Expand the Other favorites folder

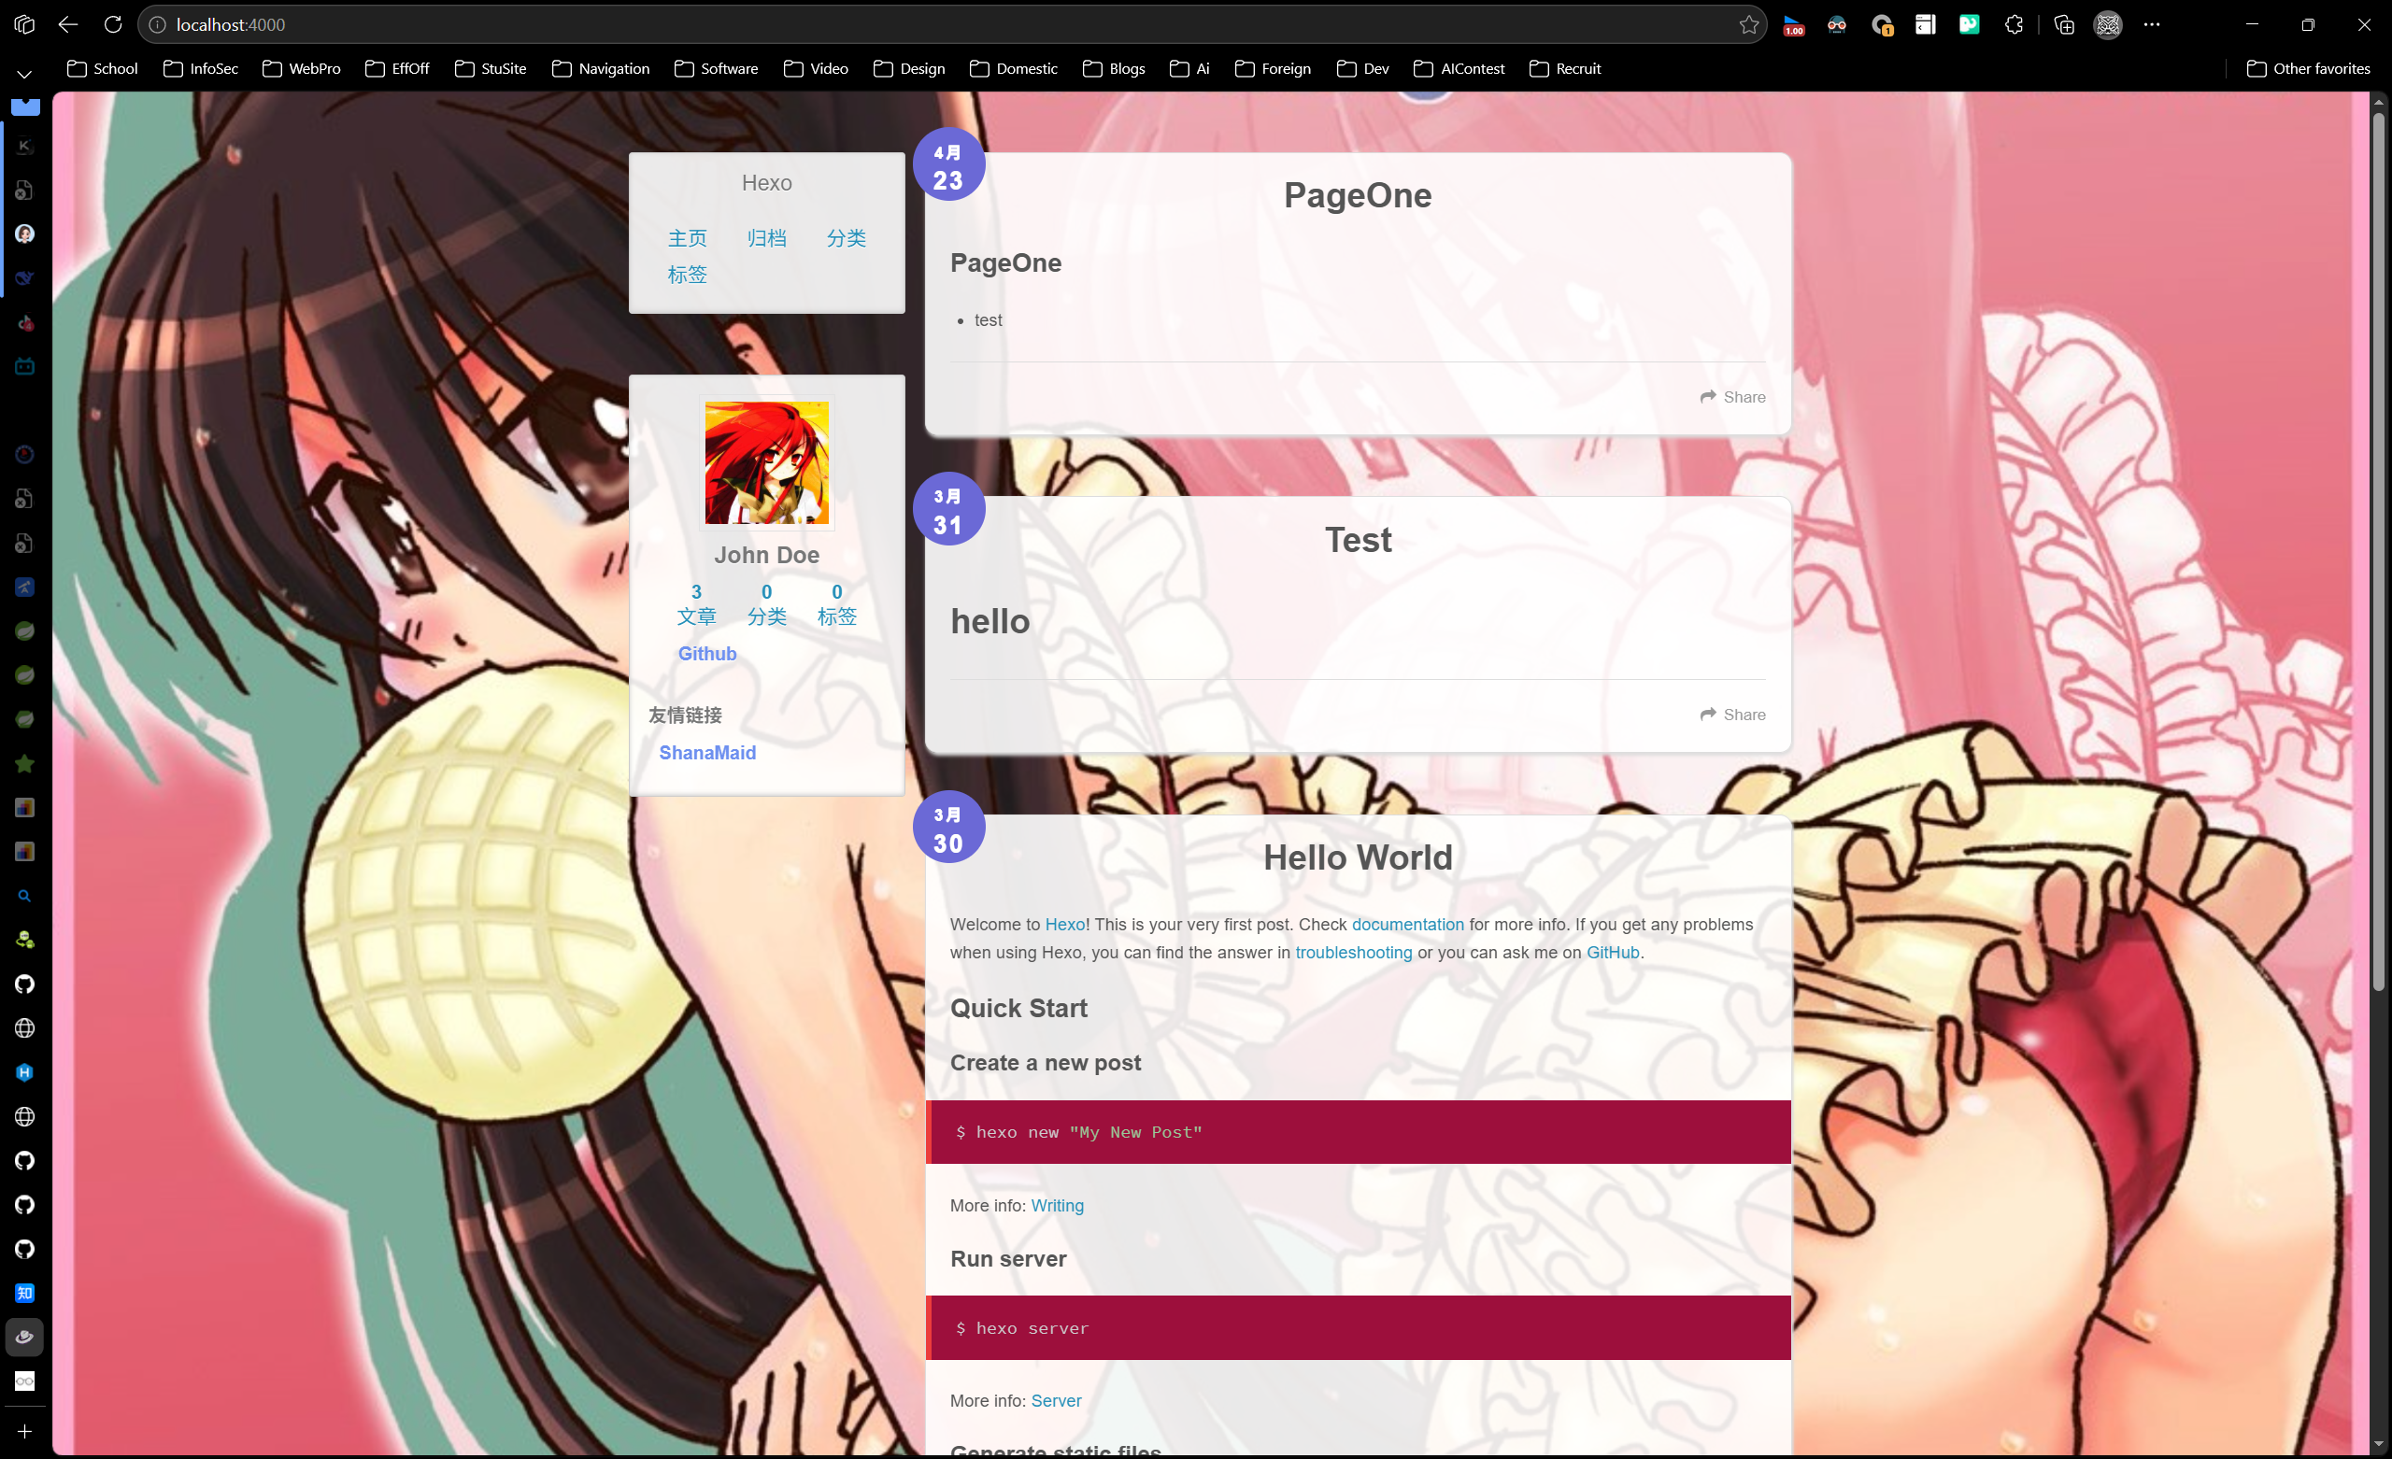(2308, 68)
